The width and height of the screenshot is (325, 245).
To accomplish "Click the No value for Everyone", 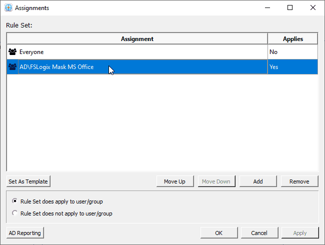I will (x=273, y=52).
